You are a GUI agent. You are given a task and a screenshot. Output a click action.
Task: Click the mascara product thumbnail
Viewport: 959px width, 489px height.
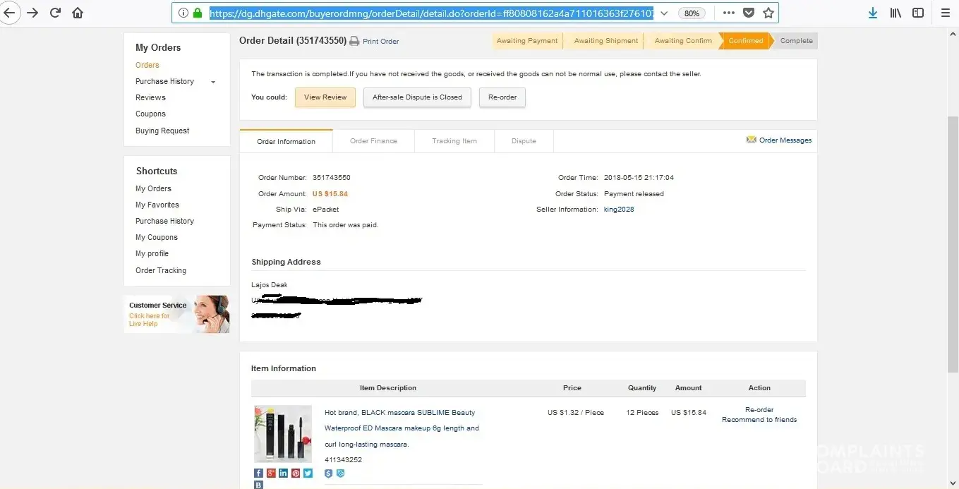click(x=283, y=434)
